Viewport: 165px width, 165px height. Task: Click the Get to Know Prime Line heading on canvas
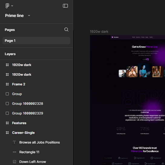click(145, 47)
